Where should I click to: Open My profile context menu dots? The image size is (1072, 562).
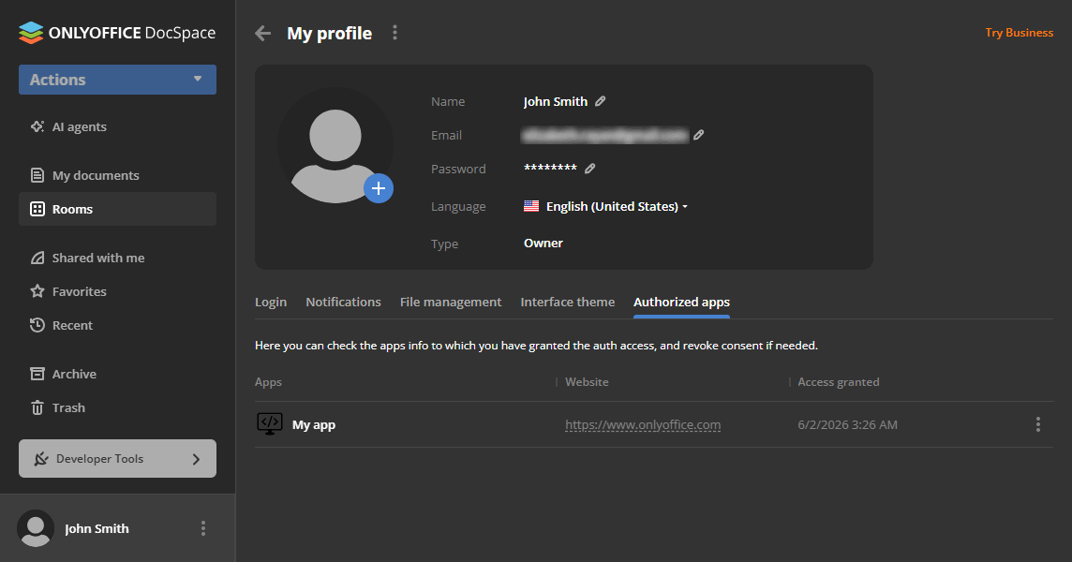click(x=395, y=33)
